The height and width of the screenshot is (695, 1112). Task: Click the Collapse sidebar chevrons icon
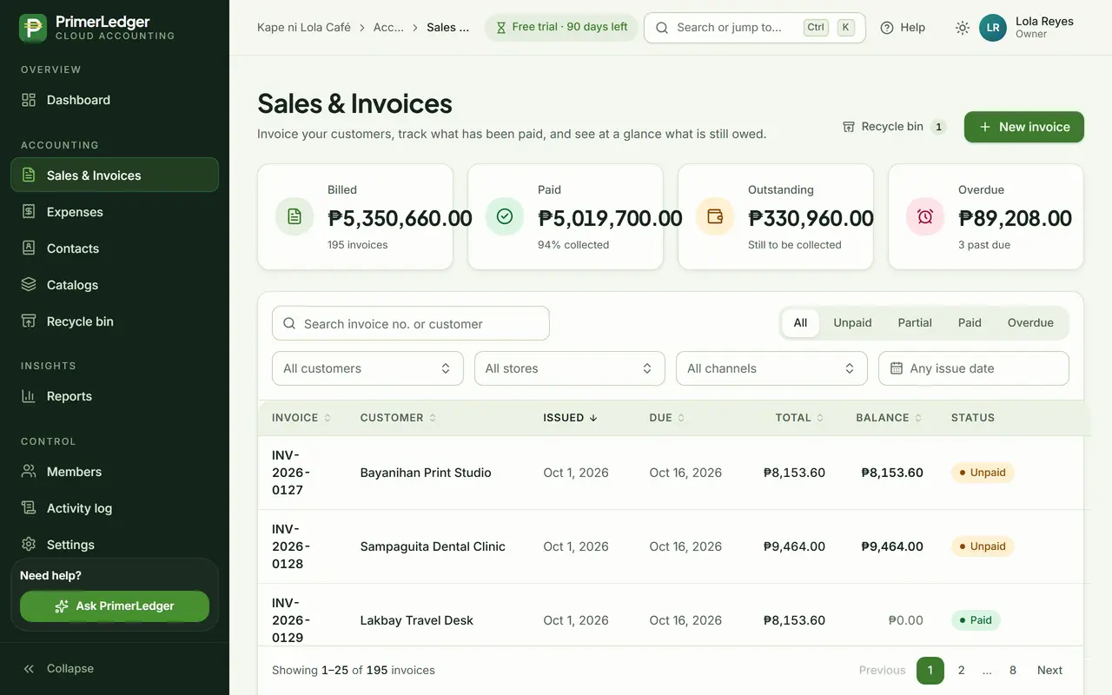click(x=29, y=669)
